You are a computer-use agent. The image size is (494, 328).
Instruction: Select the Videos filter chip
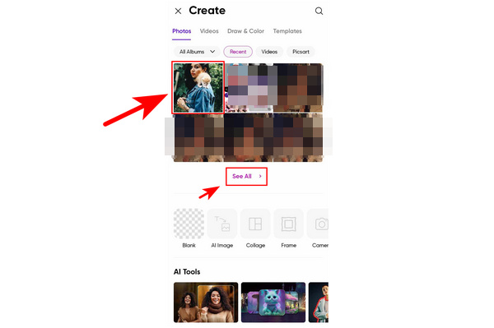coord(269,52)
